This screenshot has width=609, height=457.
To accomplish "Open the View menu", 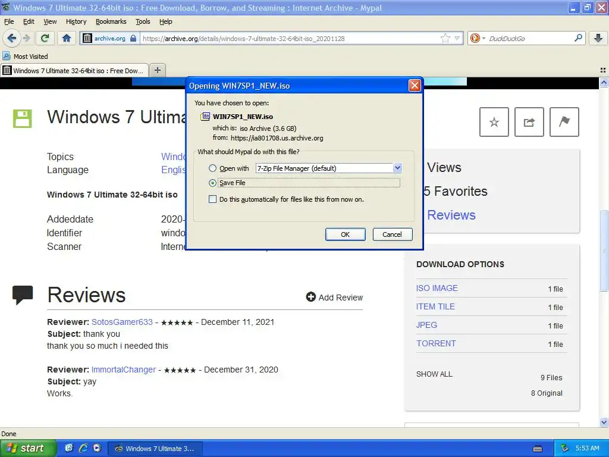I will pyautogui.click(x=50, y=21).
